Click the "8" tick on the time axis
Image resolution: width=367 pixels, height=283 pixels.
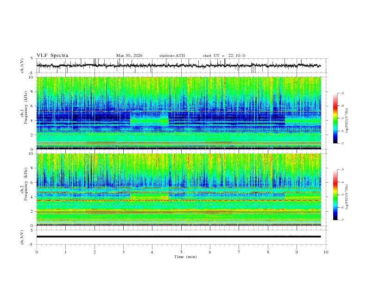click(268, 252)
